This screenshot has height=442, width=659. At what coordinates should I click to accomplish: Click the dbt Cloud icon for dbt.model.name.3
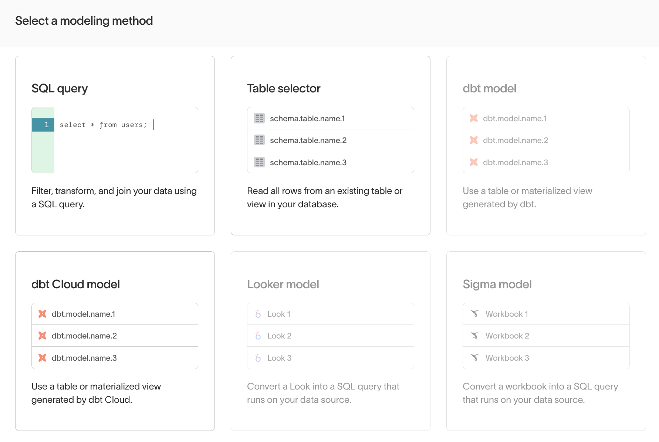click(x=42, y=358)
